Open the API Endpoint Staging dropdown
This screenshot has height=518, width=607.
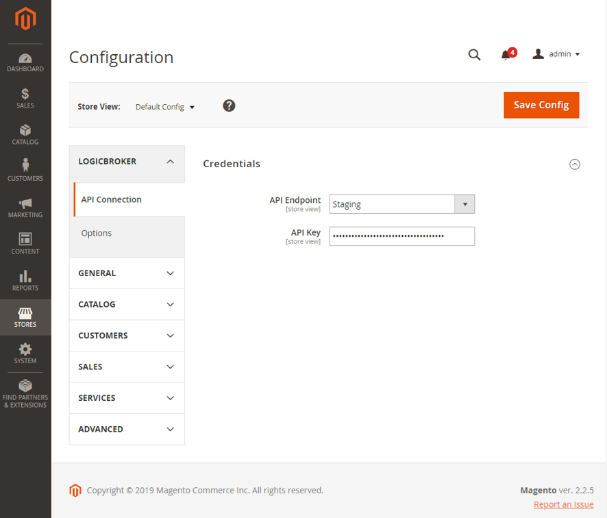pos(401,204)
